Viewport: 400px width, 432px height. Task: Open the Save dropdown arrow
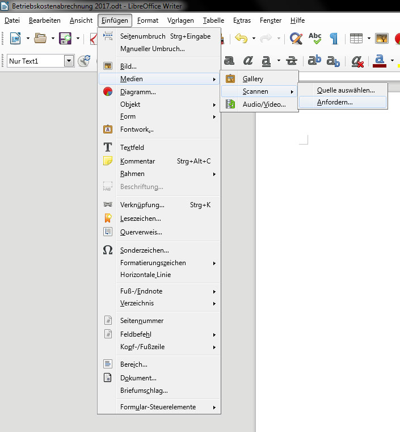[78, 38]
